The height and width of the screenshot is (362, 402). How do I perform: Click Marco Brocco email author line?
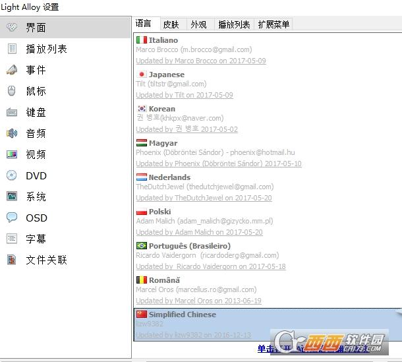click(194, 49)
